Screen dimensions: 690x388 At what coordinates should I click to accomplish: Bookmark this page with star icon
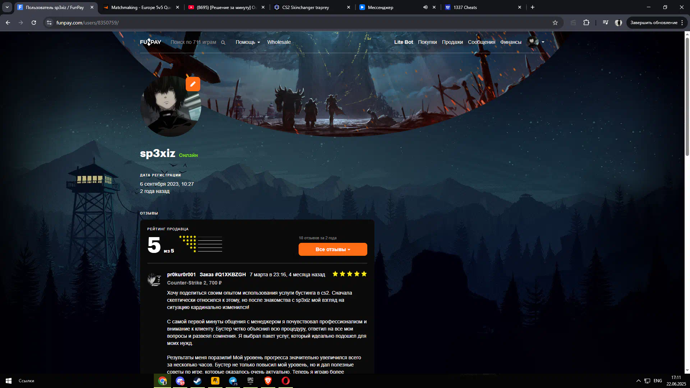[555, 23]
